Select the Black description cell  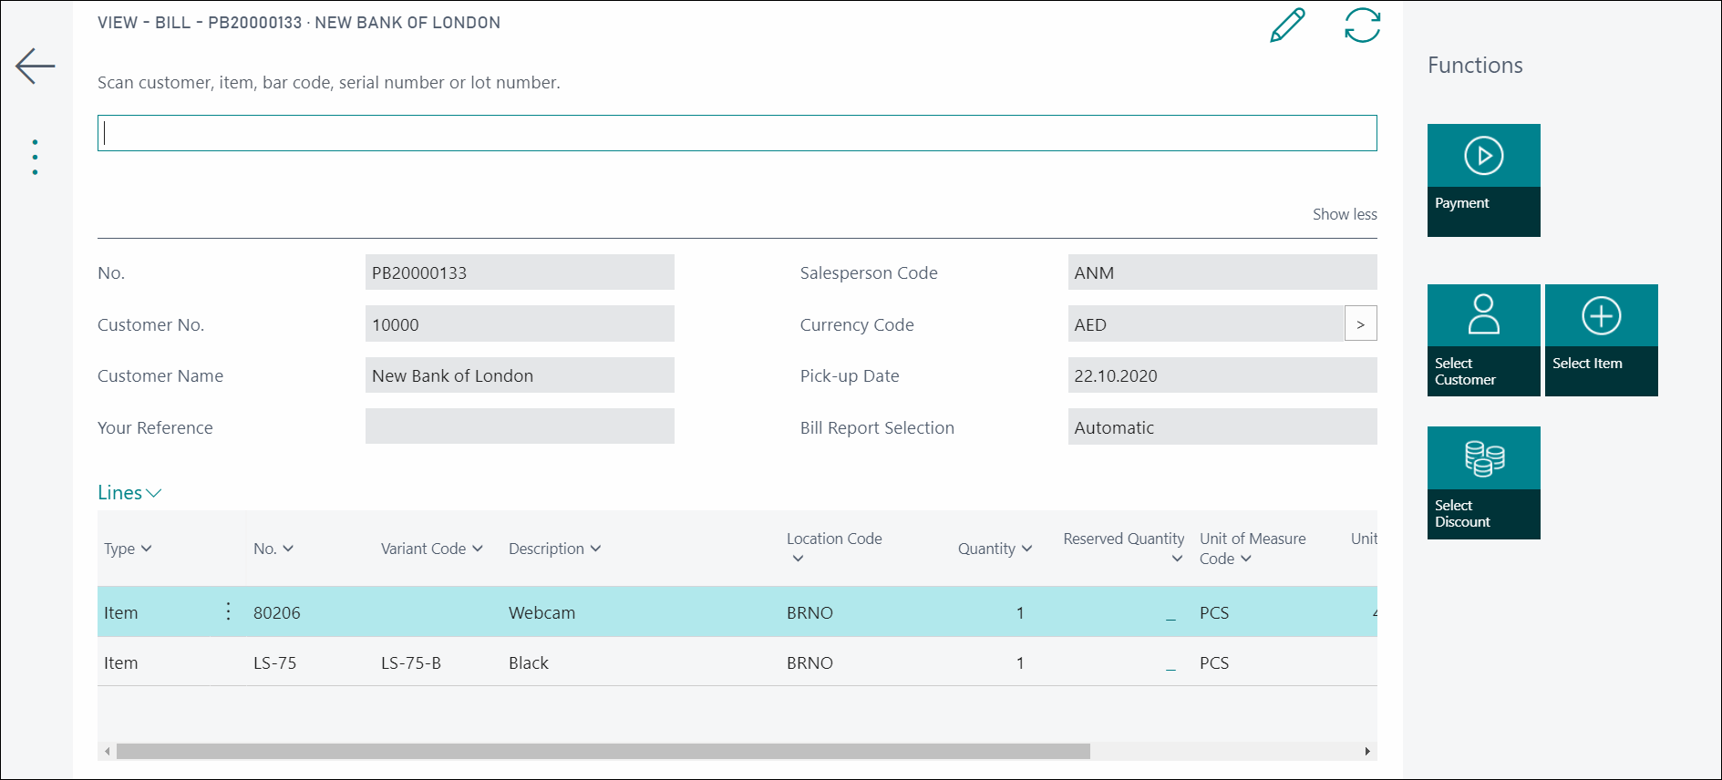pyautogui.click(x=529, y=662)
